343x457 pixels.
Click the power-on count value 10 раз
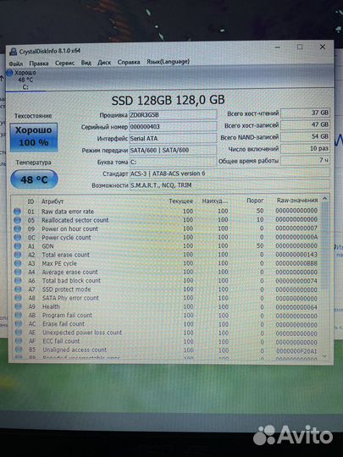pos(305,148)
